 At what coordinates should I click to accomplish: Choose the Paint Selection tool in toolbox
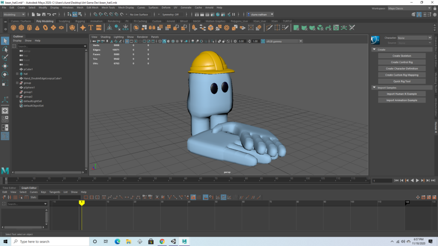click(5, 58)
